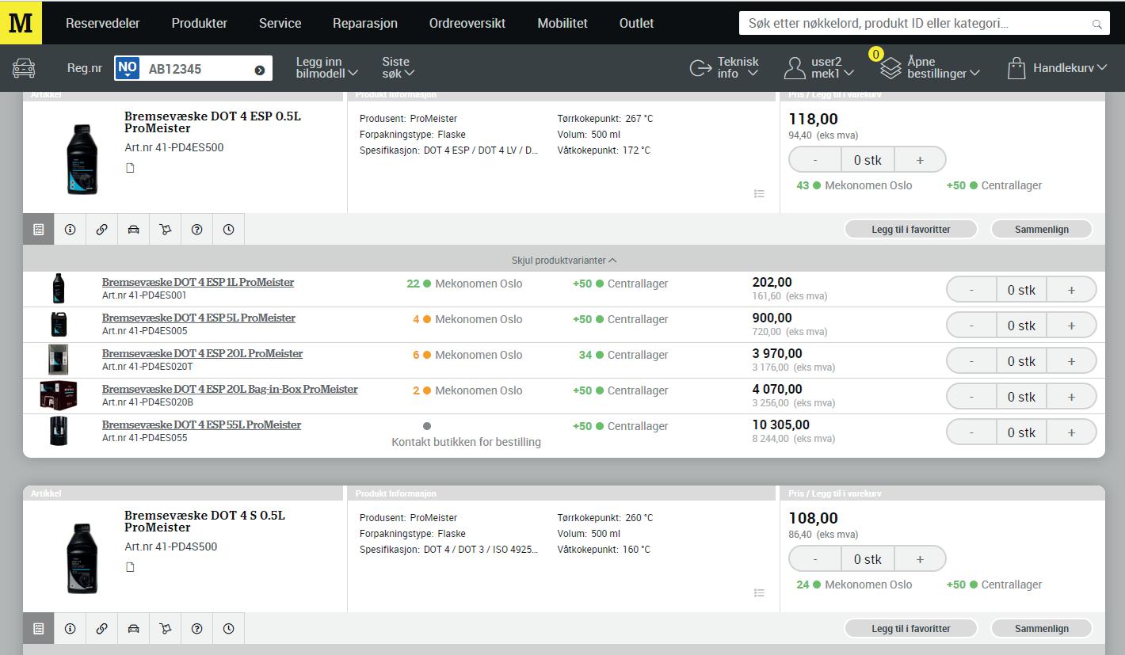Open the car icon tab for DOT 4 S 0.5L

tap(134, 629)
